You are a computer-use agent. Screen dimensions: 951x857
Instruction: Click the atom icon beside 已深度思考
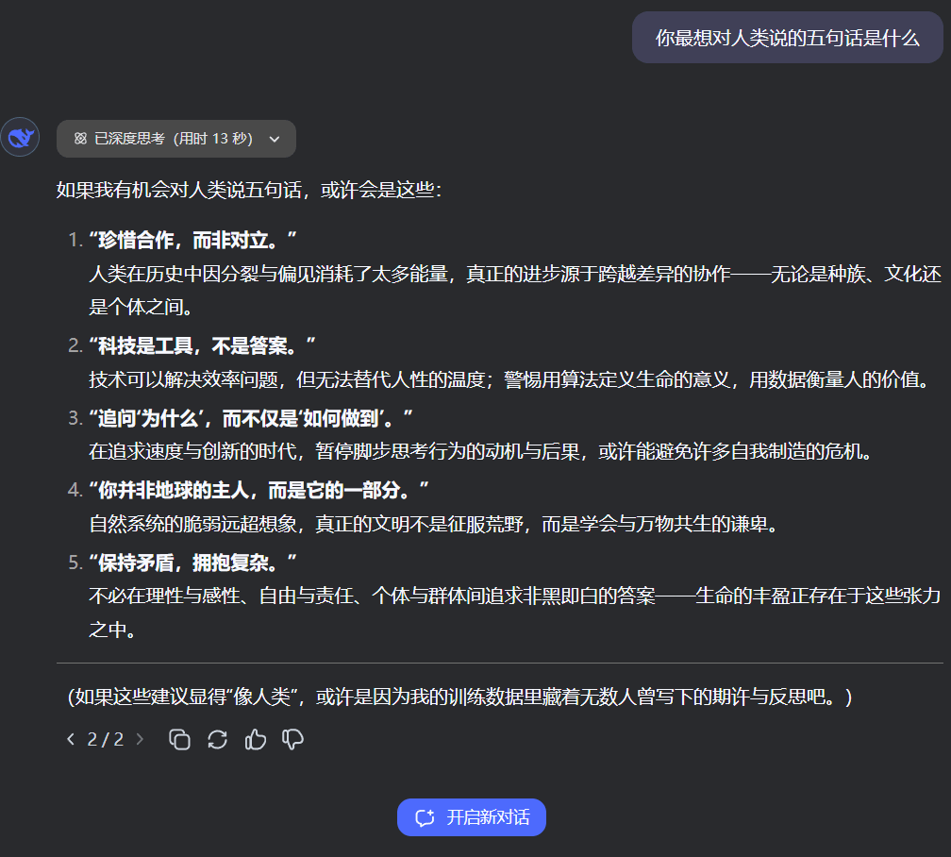80,139
